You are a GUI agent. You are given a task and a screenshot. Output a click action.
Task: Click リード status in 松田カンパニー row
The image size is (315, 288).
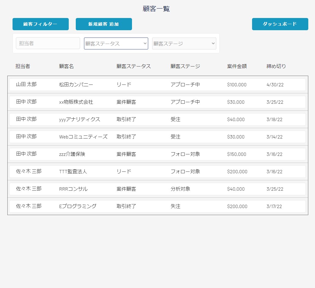pos(124,85)
